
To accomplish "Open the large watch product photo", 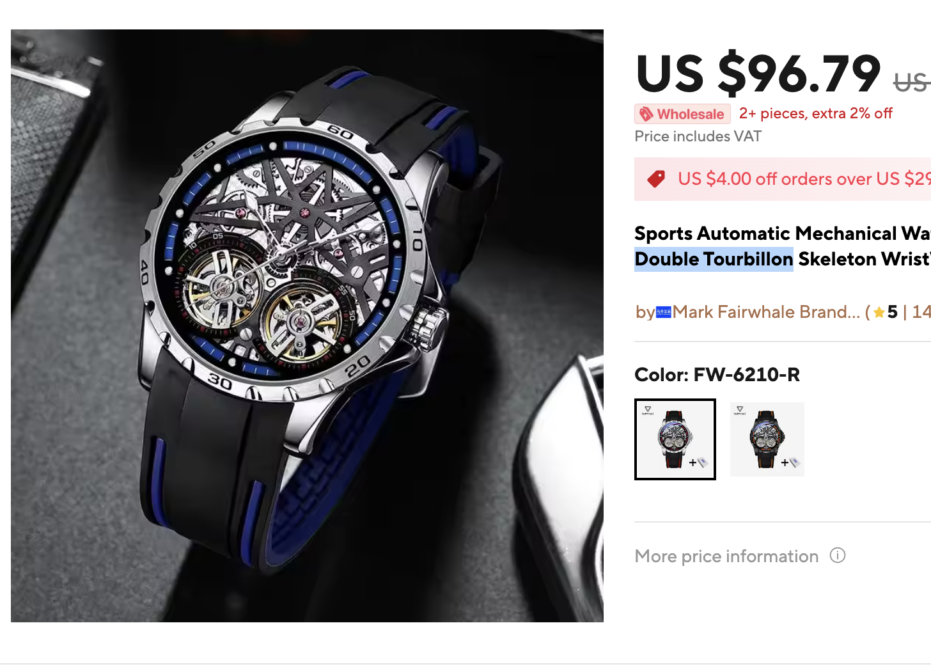I will [x=307, y=326].
